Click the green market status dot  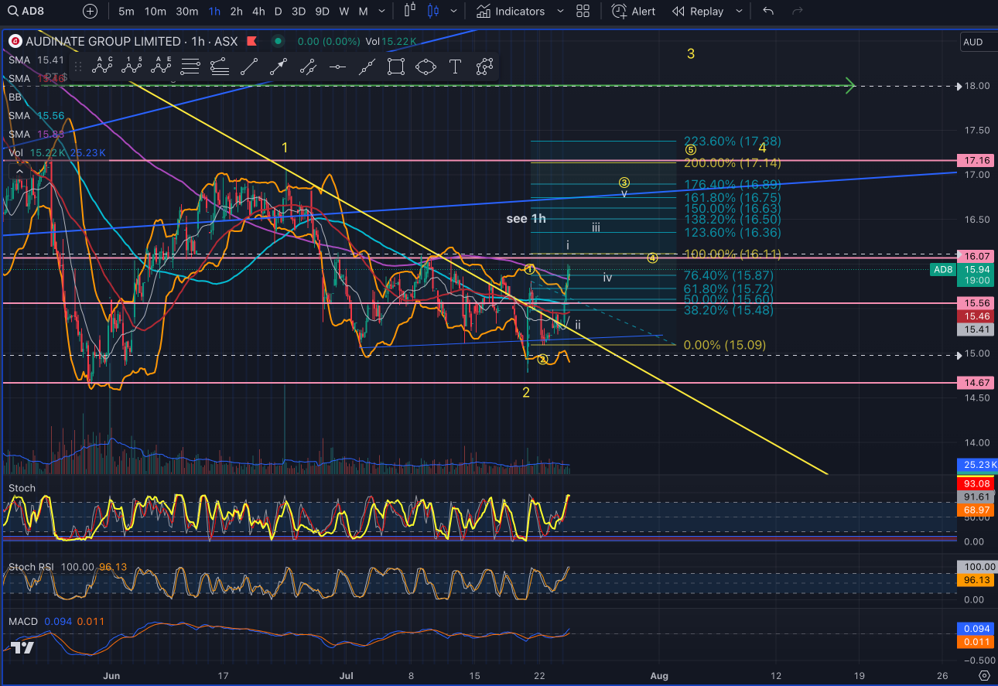click(279, 42)
